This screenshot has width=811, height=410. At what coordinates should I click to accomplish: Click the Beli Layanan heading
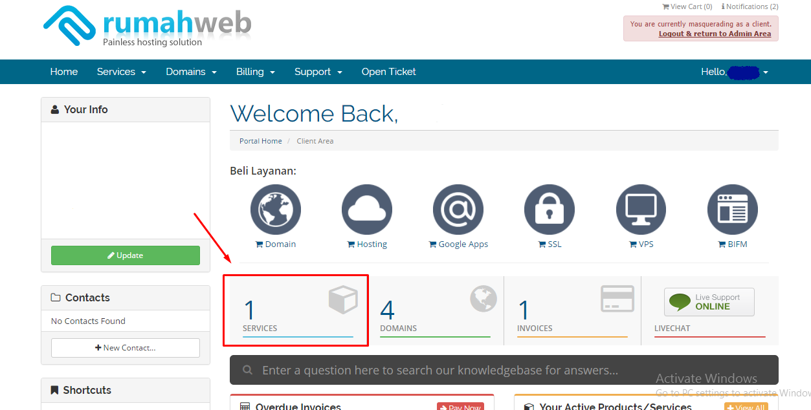pos(263,171)
